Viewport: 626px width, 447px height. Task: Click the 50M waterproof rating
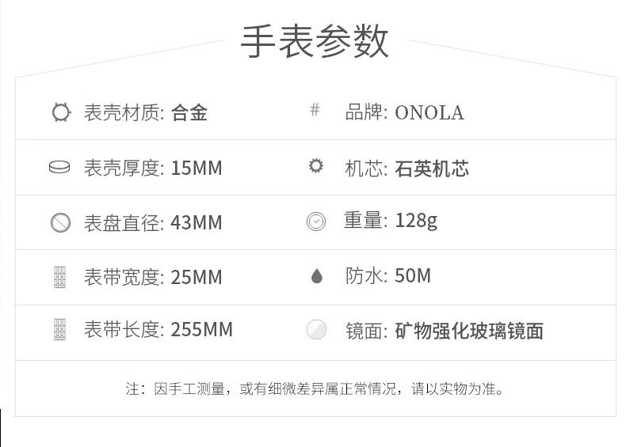tap(413, 276)
